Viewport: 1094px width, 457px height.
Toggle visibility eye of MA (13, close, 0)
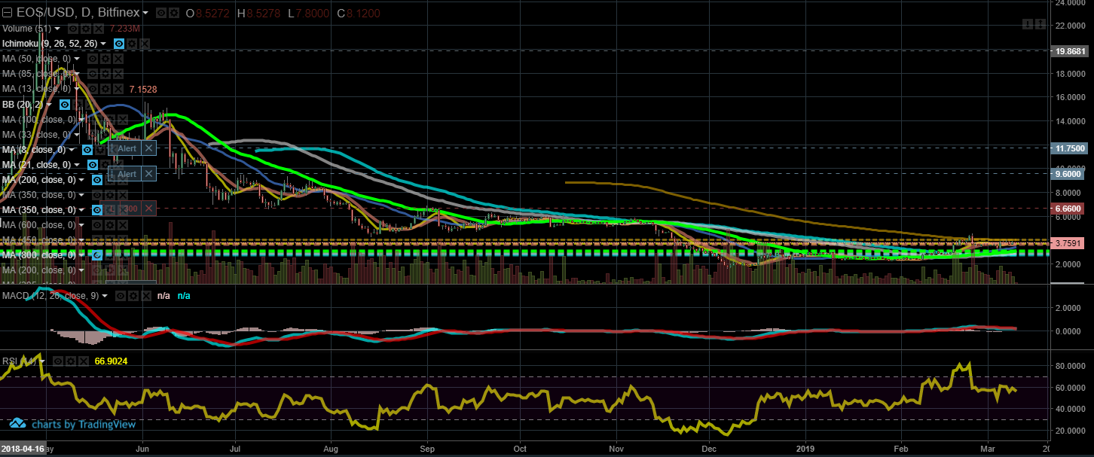click(x=93, y=89)
